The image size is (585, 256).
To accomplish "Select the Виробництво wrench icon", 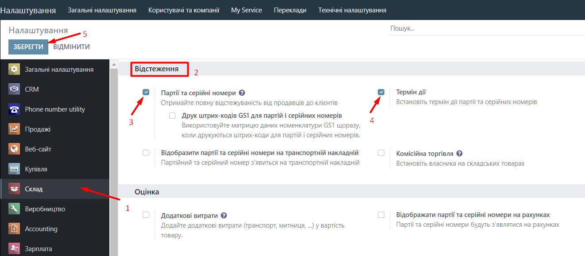I will [14, 209].
